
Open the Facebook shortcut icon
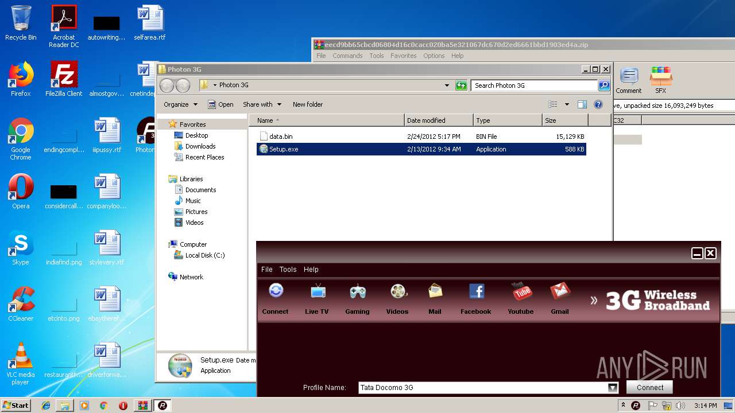(x=477, y=291)
